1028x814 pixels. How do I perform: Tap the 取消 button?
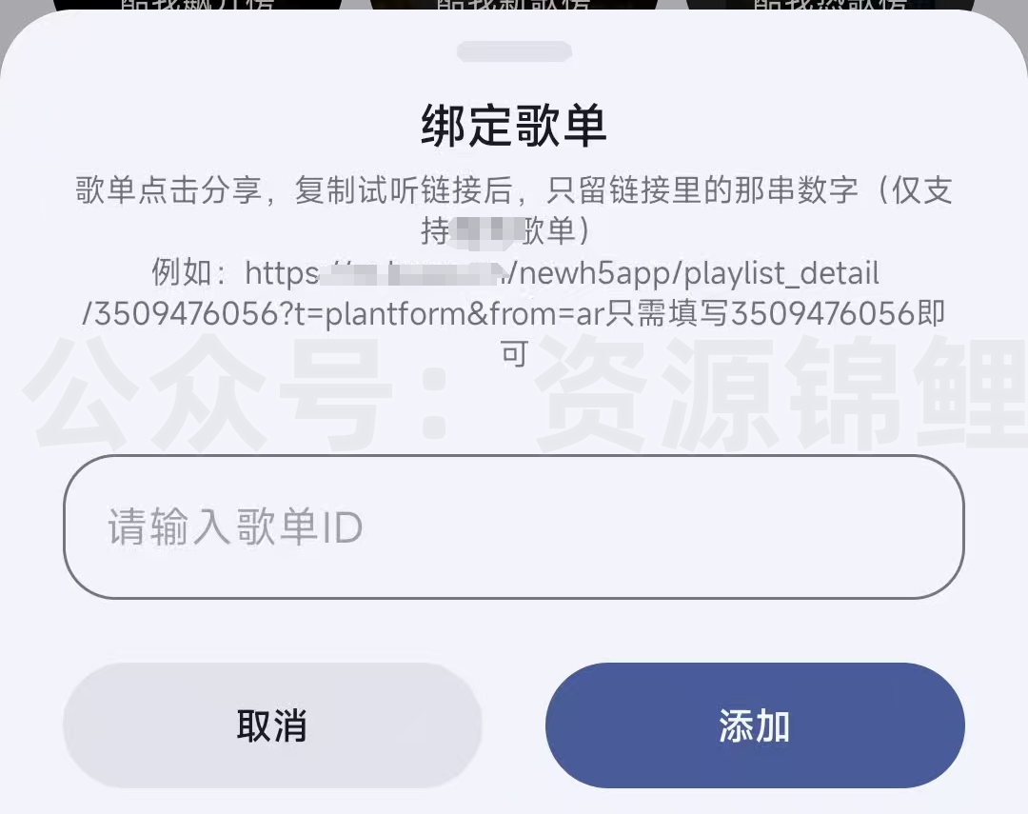click(272, 725)
